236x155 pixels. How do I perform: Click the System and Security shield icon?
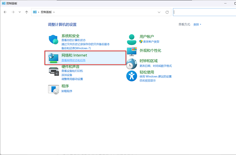pos(54,39)
